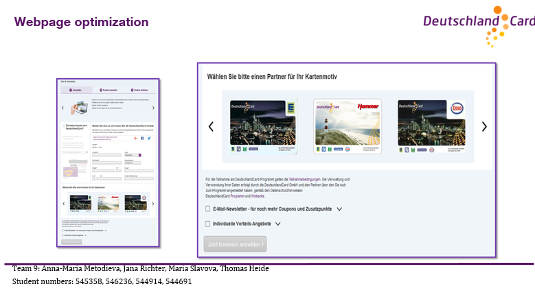The width and height of the screenshot is (535, 293).
Task: Show previous card motif in large carousel
Action: [212, 126]
